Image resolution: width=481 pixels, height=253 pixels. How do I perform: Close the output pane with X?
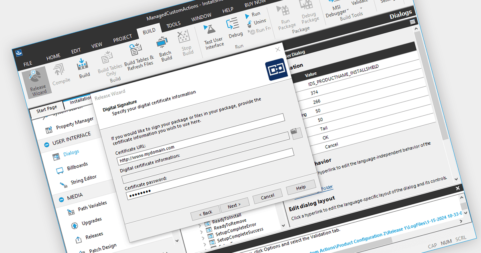coord(458,188)
